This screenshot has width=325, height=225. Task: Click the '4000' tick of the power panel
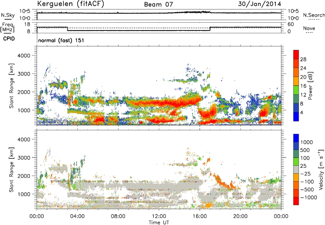coord(24,56)
